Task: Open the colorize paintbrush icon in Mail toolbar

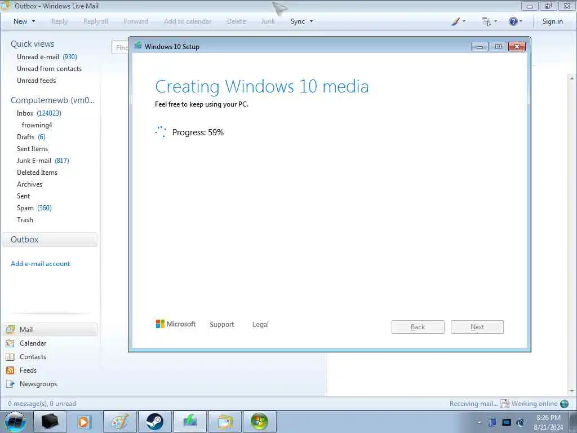Action: 455,21
